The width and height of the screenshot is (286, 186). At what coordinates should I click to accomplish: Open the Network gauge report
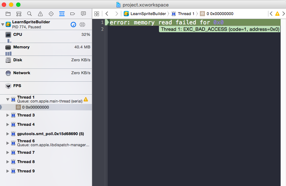46,75
